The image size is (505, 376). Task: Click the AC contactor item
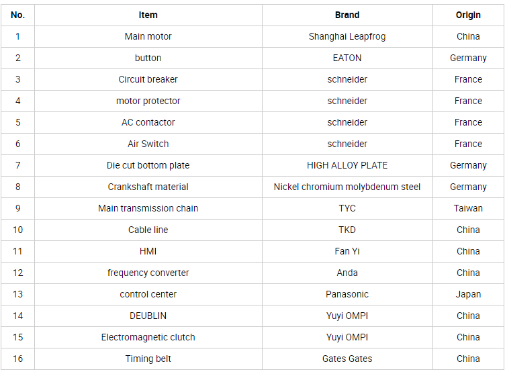[148, 122]
